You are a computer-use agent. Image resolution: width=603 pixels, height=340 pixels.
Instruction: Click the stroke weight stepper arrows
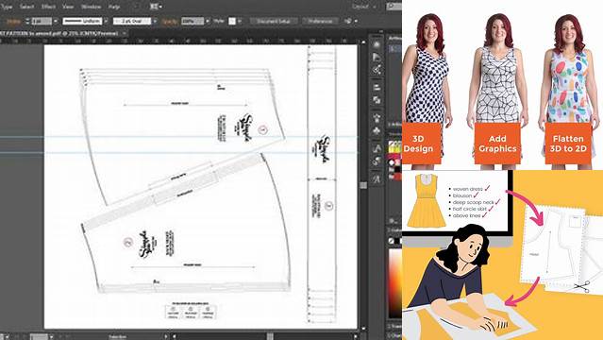coord(27,21)
